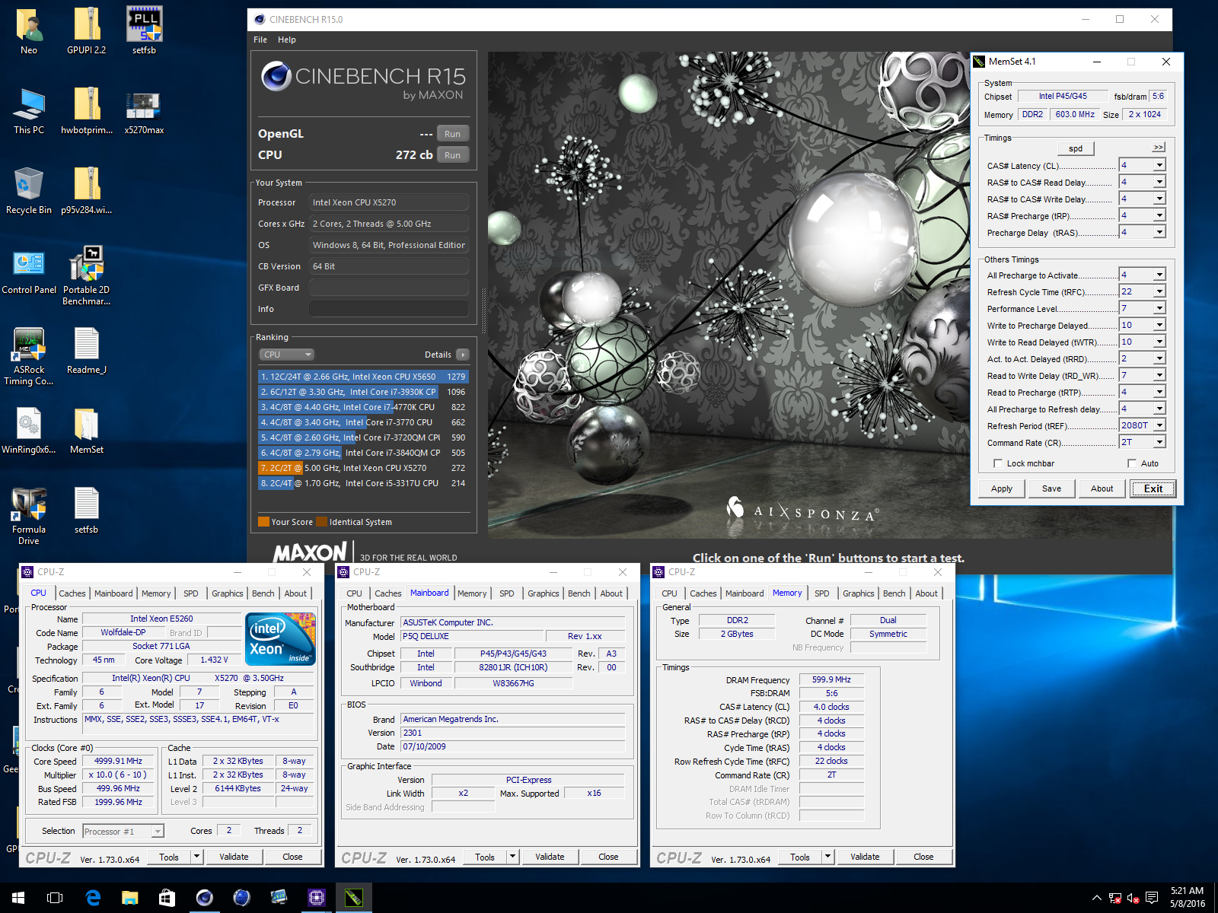Open This PC desktop icon

[29, 110]
